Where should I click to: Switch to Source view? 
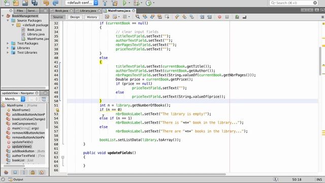[58, 17]
